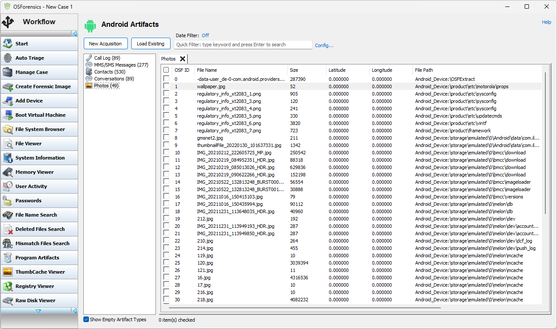Check the box for 212.jpg row
This screenshot has width=557, height=329.
point(166,219)
